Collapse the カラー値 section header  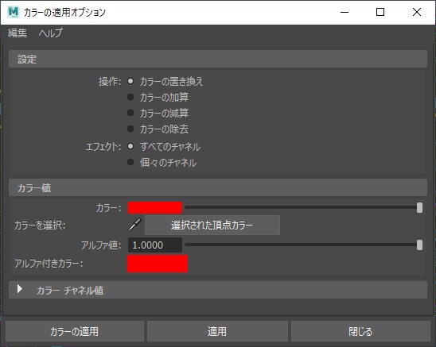tap(218, 187)
